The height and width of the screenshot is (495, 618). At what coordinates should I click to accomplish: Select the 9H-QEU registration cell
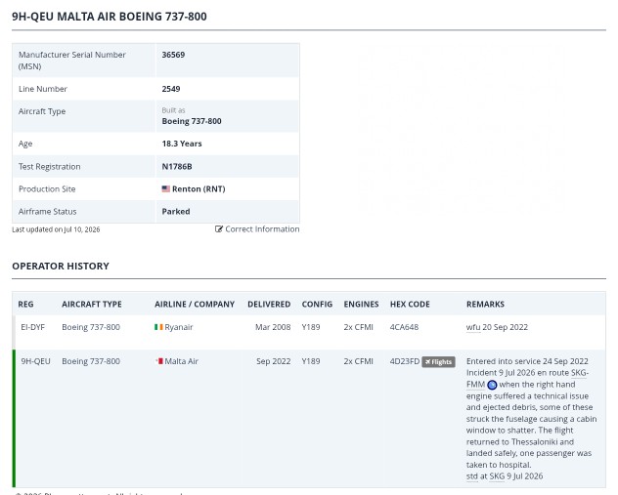35,361
